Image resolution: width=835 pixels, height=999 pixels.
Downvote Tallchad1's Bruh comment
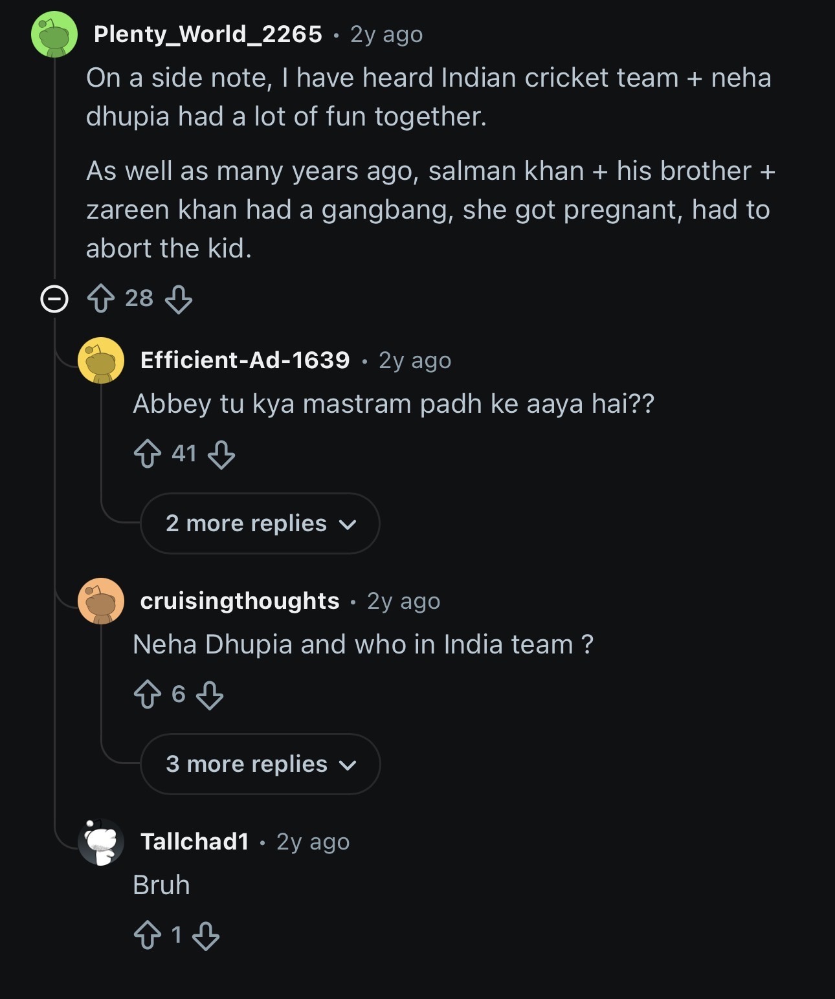[206, 936]
